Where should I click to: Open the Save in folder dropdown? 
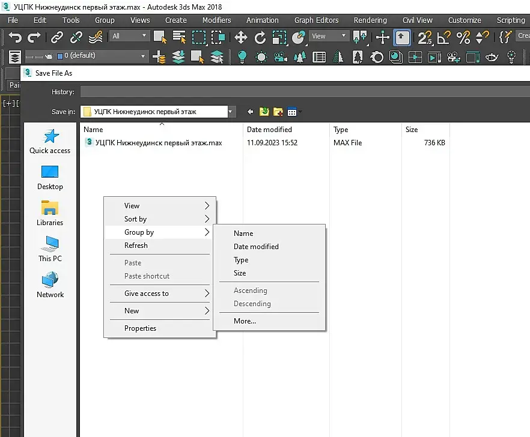231,112
